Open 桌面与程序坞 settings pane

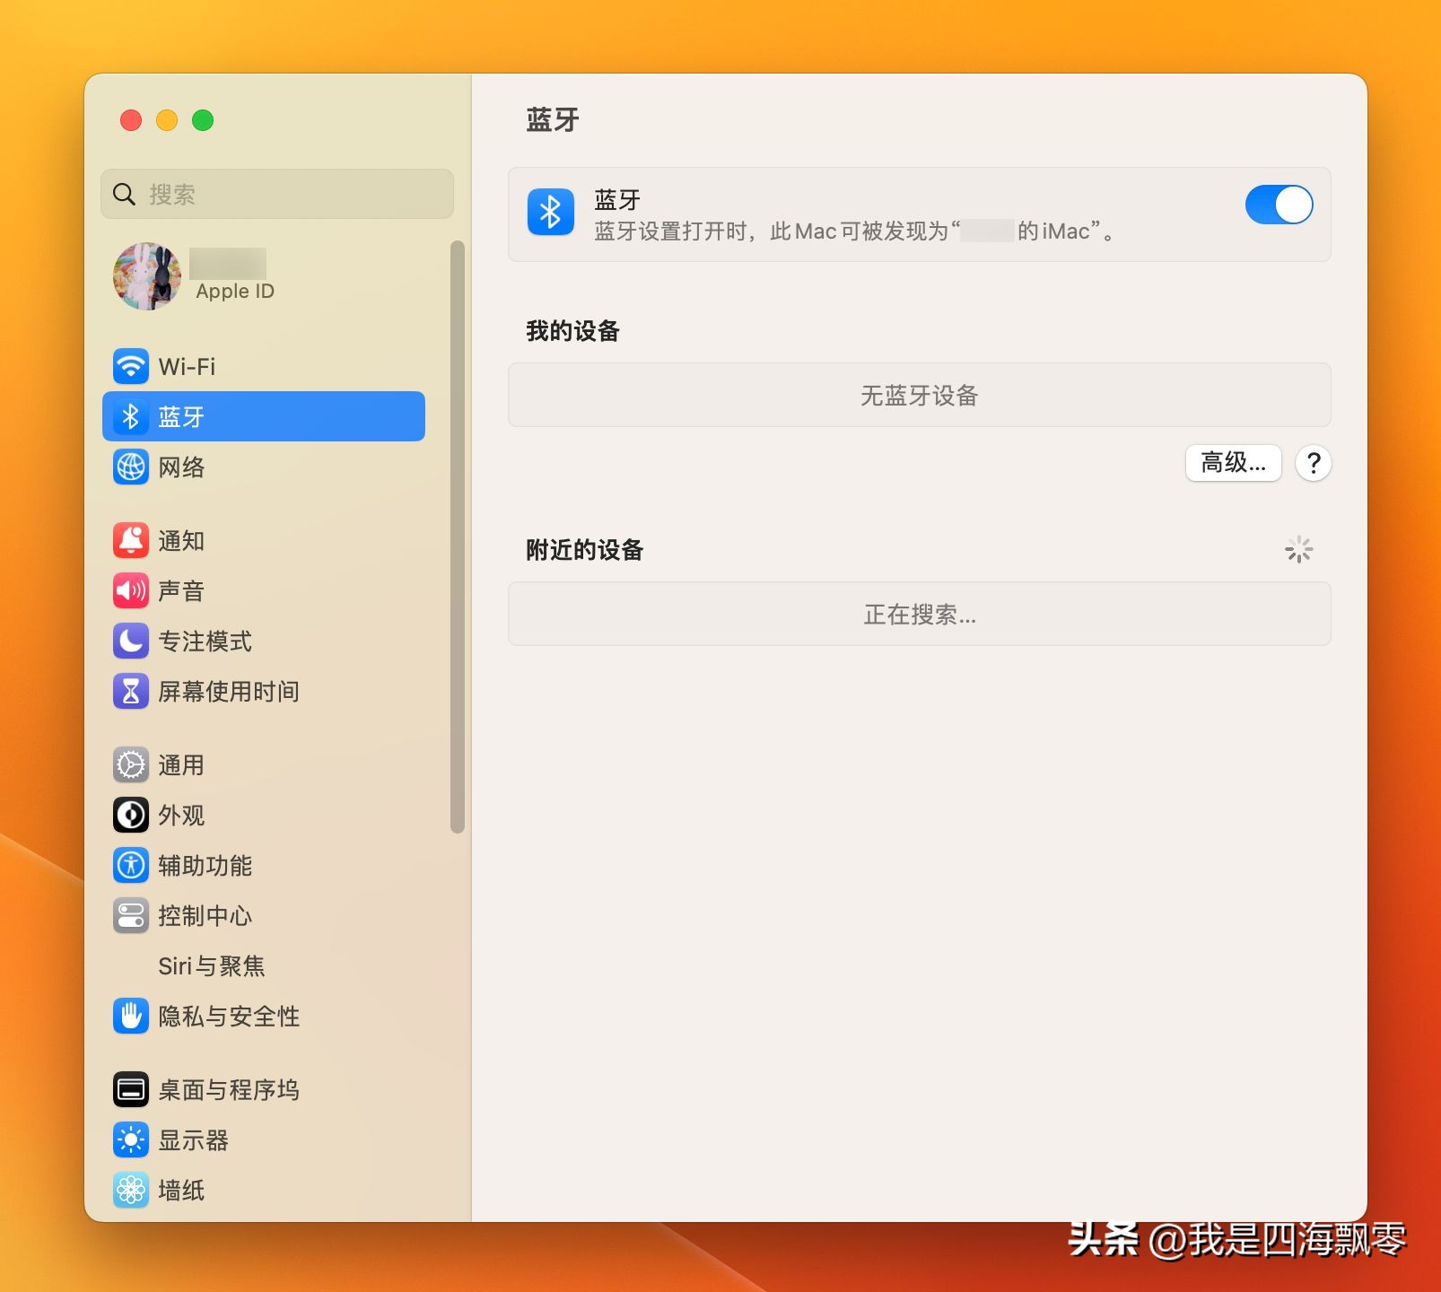point(228,1089)
